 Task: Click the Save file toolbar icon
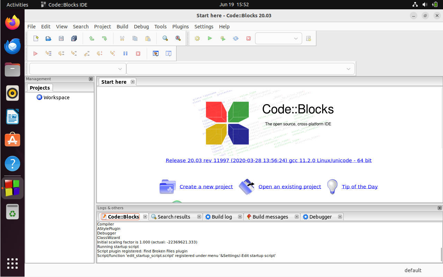61,38
